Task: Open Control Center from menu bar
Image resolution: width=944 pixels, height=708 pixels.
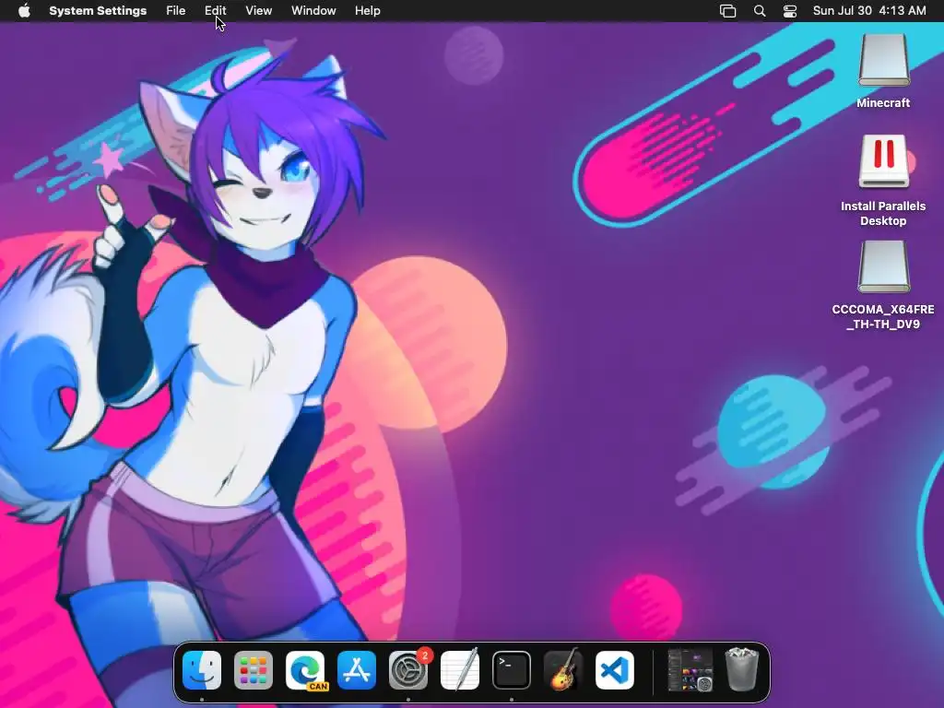Action: [x=790, y=11]
